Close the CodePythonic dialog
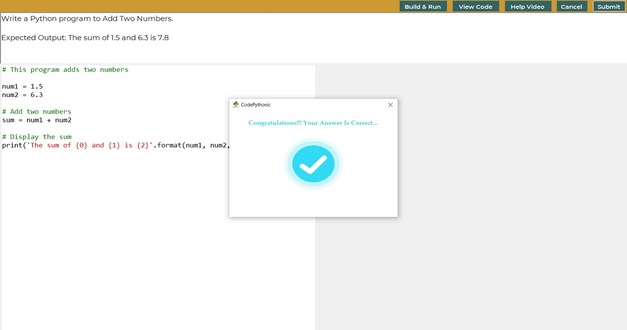 click(390, 105)
